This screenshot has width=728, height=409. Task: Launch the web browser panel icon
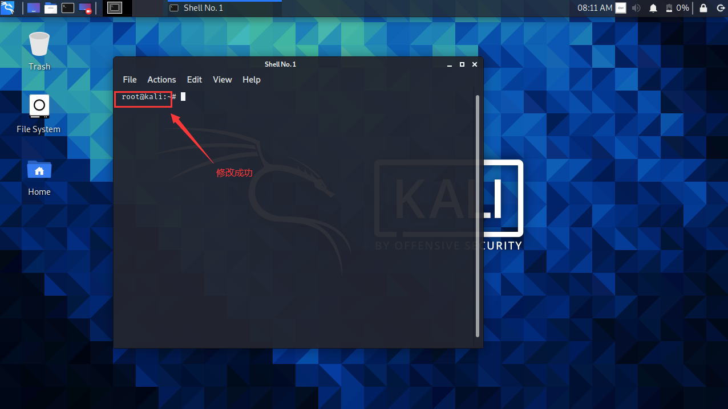33,8
